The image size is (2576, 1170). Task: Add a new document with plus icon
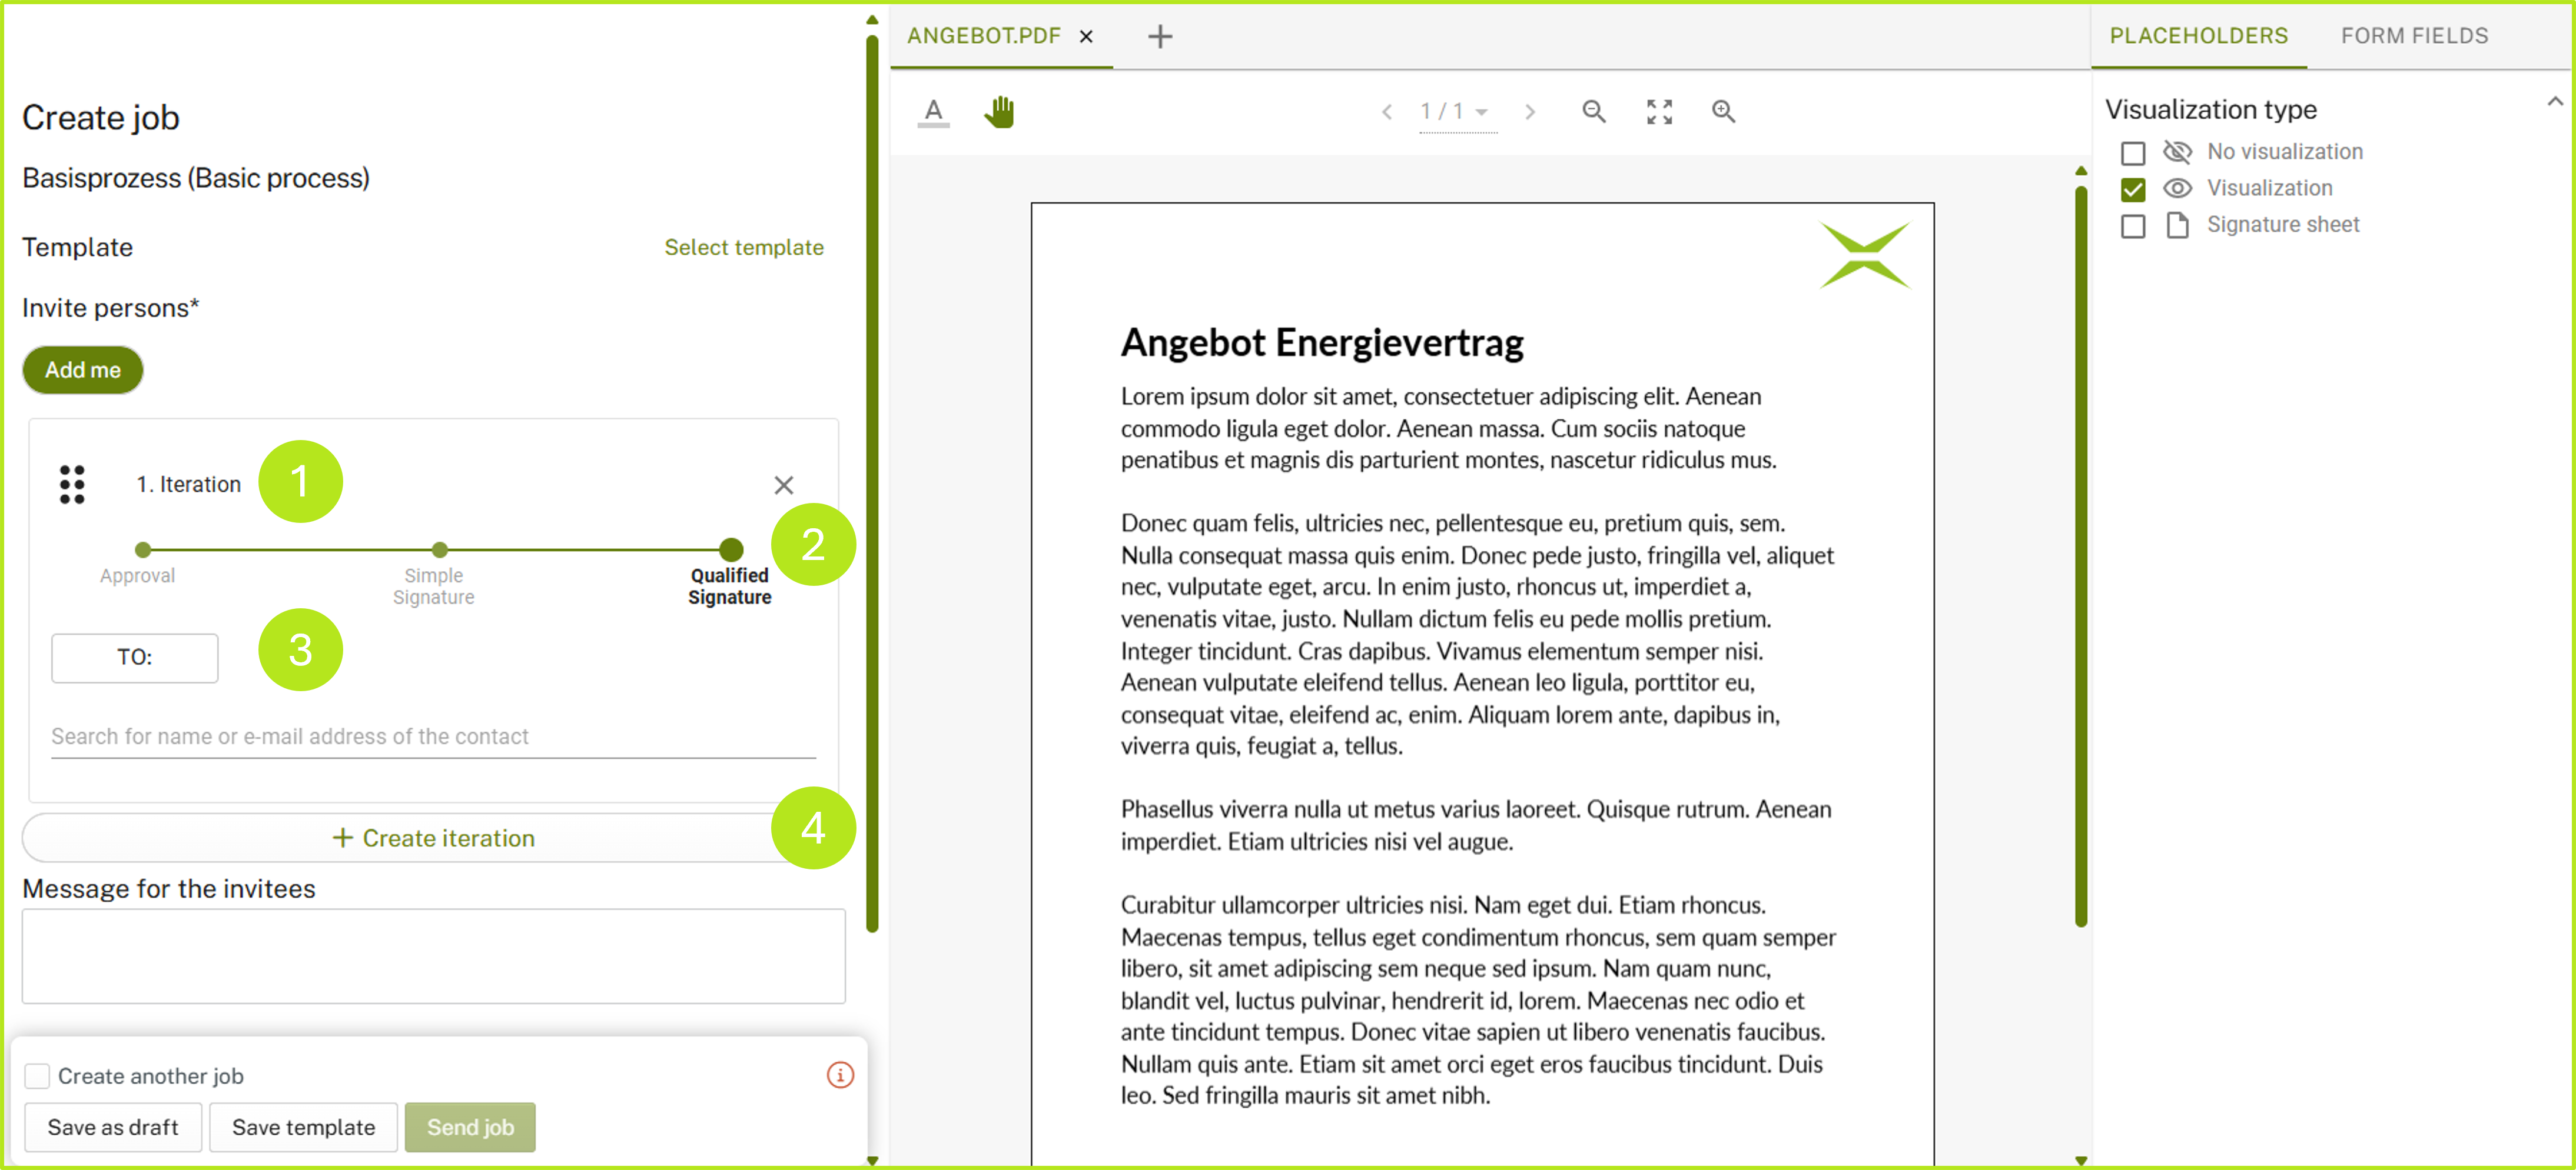point(1159,37)
